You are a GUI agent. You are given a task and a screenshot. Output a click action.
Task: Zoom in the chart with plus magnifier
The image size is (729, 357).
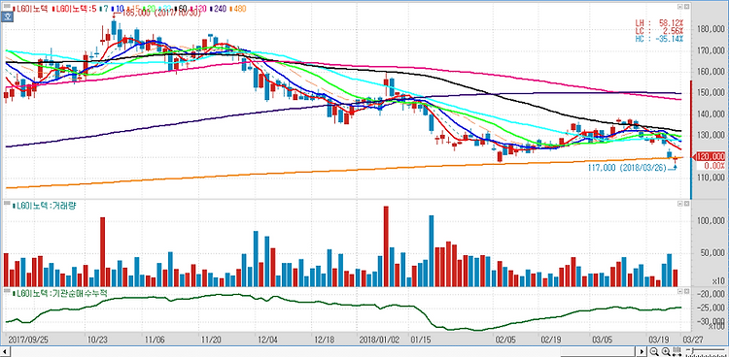click(x=666, y=351)
